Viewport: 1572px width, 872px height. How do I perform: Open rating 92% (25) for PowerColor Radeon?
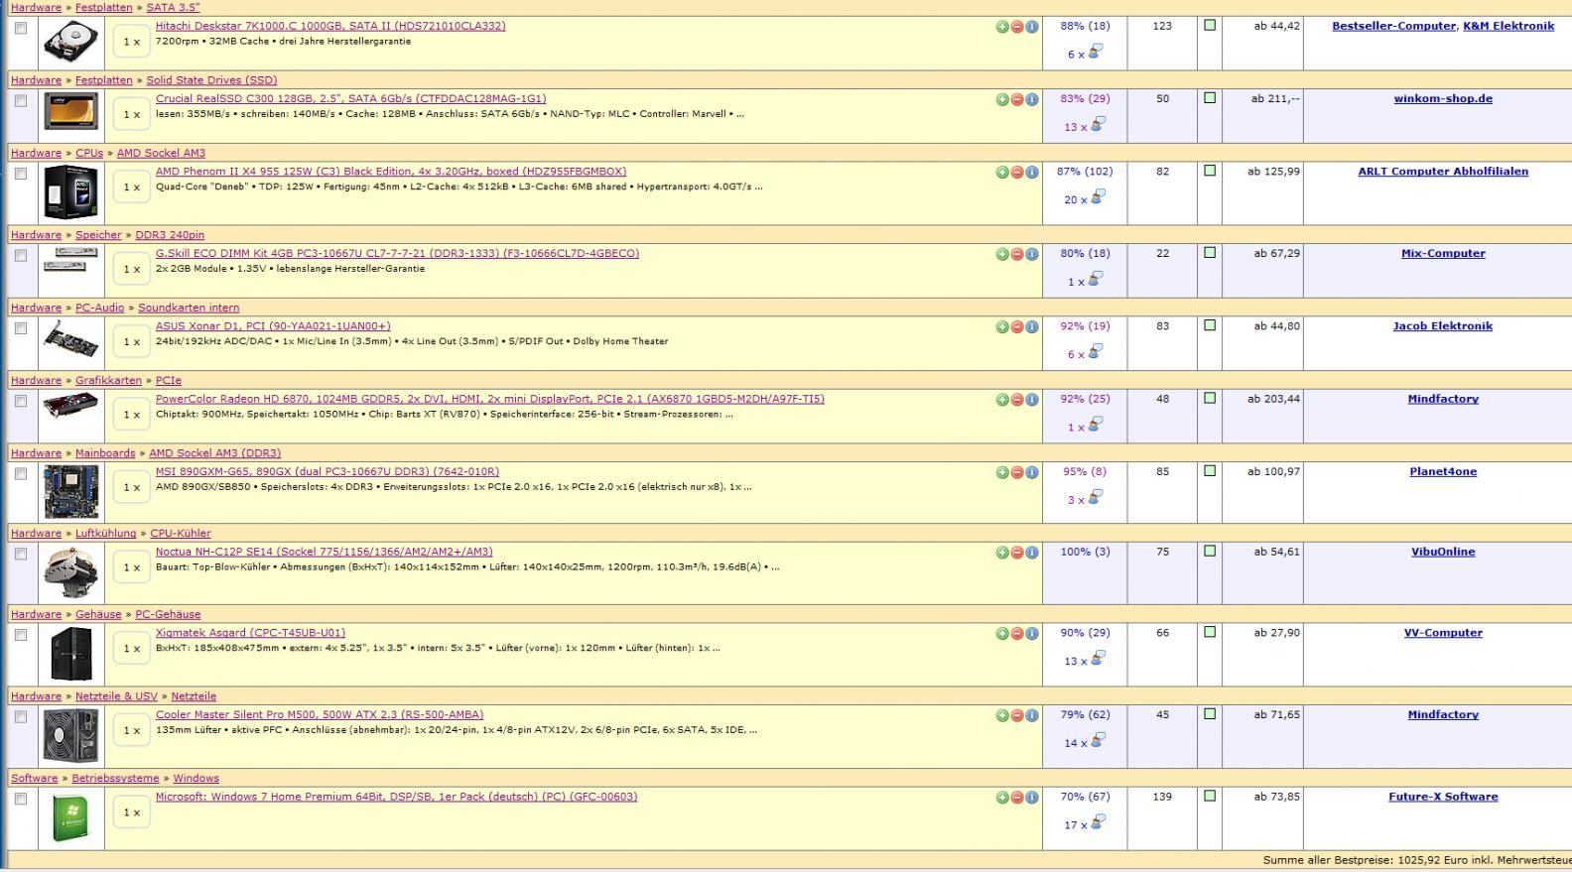1085,399
